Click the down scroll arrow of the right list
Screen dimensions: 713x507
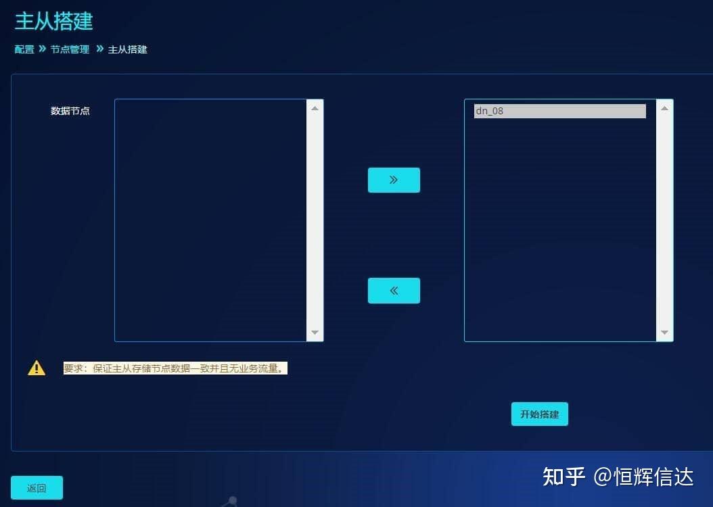click(664, 333)
